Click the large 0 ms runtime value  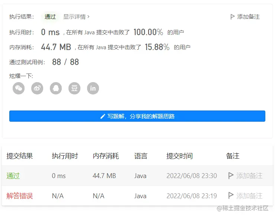pyautogui.click(x=50, y=32)
